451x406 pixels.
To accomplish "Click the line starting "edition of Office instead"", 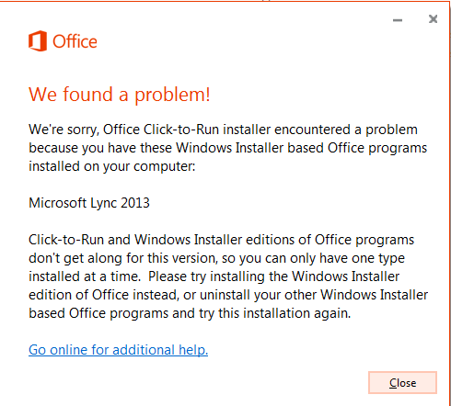I will point(228,295).
